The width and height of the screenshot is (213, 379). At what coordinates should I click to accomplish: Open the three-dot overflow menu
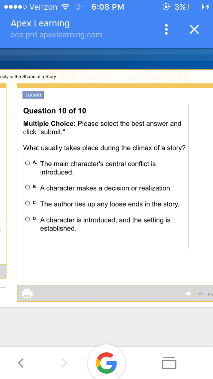[166, 30]
